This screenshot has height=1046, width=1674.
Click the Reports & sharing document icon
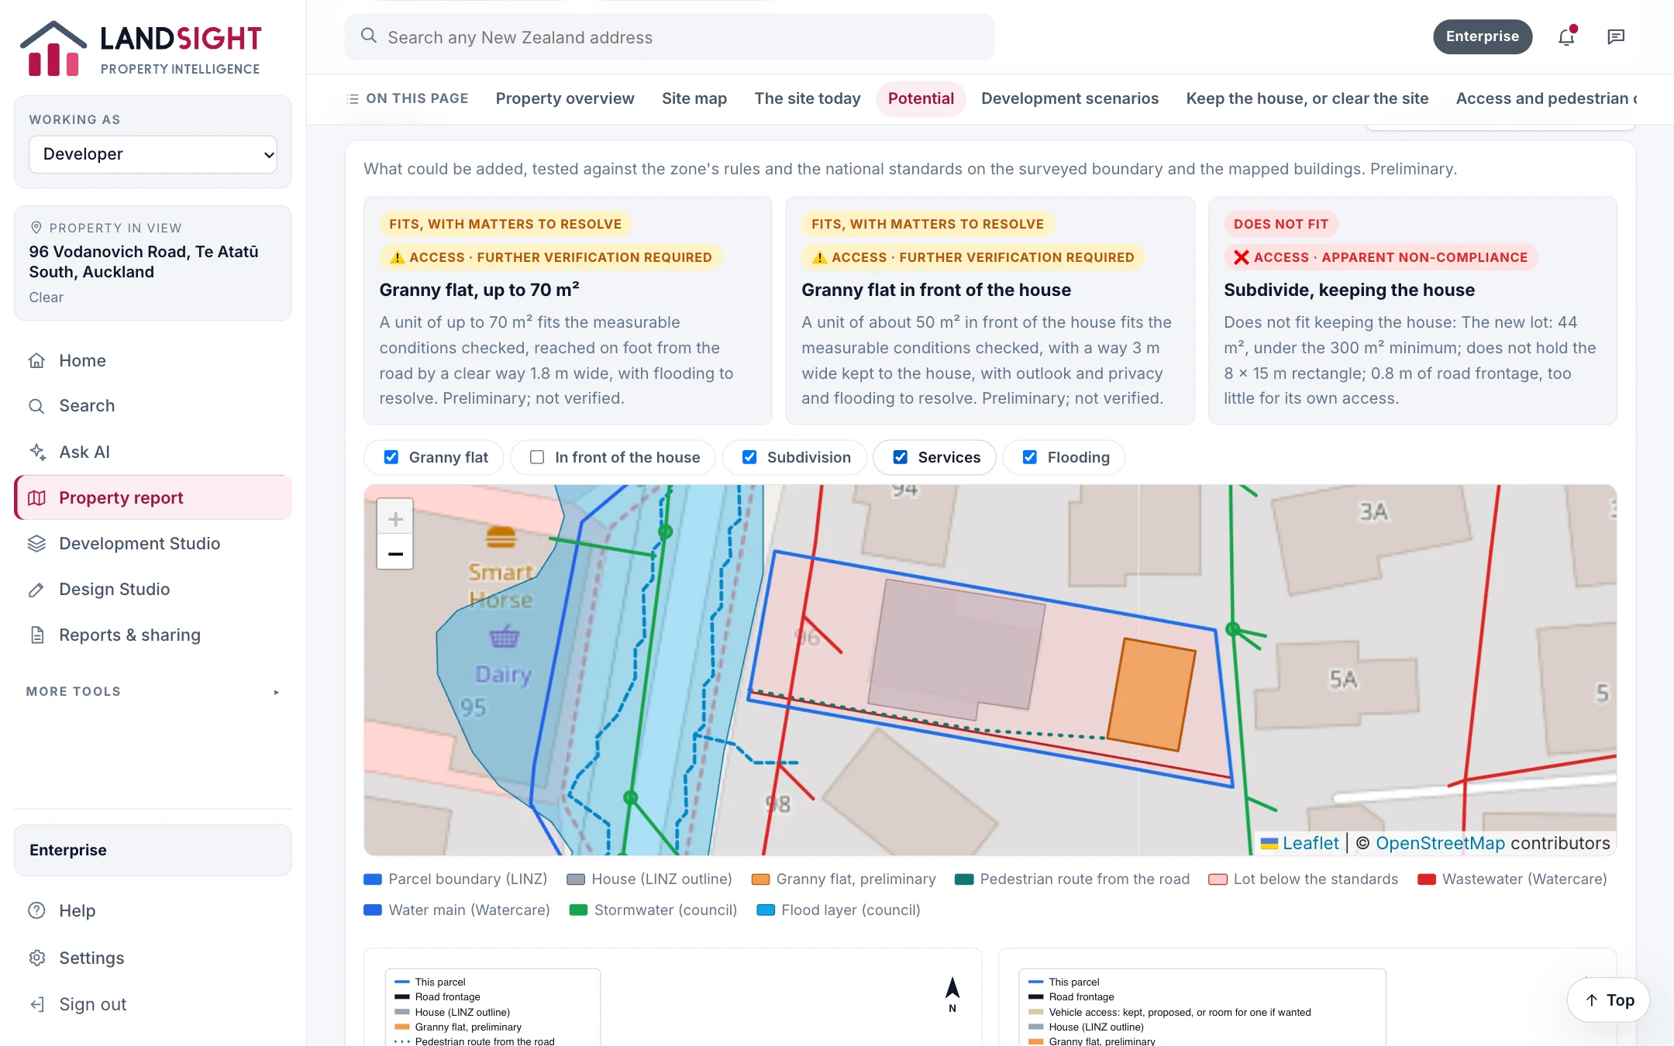coord(36,635)
